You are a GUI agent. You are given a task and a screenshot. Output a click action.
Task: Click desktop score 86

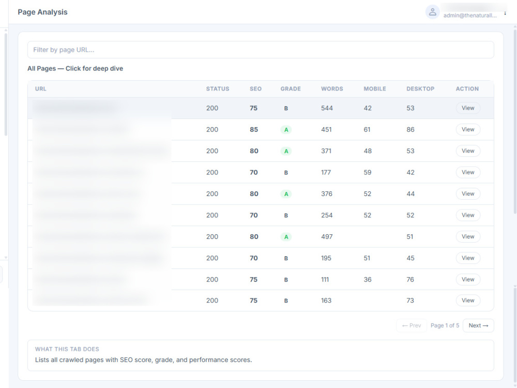(410, 129)
